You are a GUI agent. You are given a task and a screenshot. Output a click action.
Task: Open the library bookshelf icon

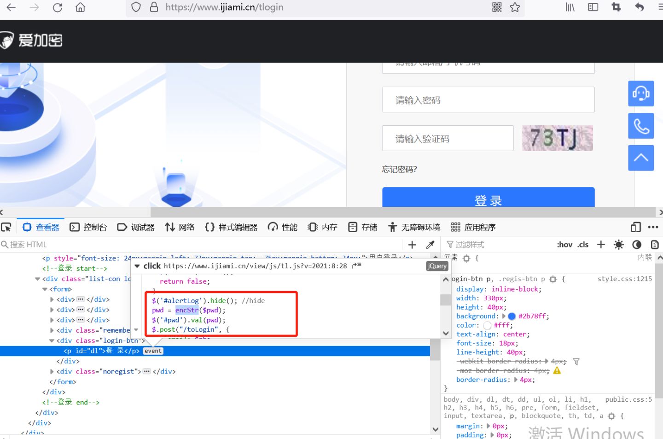click(x=570, y=7)
